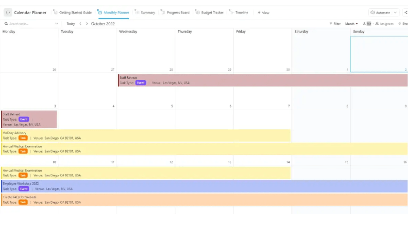The image size is (408, 225).
Task: Open the Filter options
Action: point(335,24)
